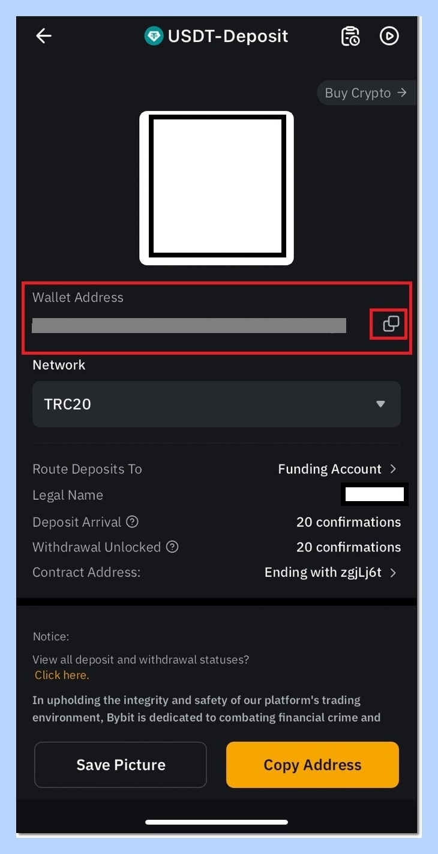Expand Funding Account route chevron
This screenshot has width=438, height=854.
click(x=393, y=469)
